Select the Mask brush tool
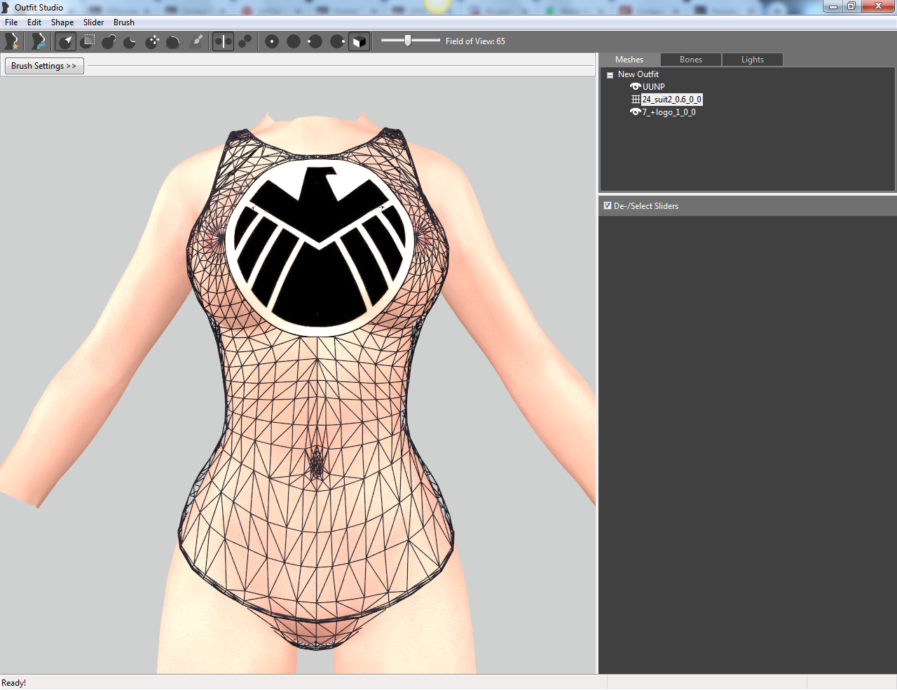Screen dimensions: 897x690 (x=88, y=41)
